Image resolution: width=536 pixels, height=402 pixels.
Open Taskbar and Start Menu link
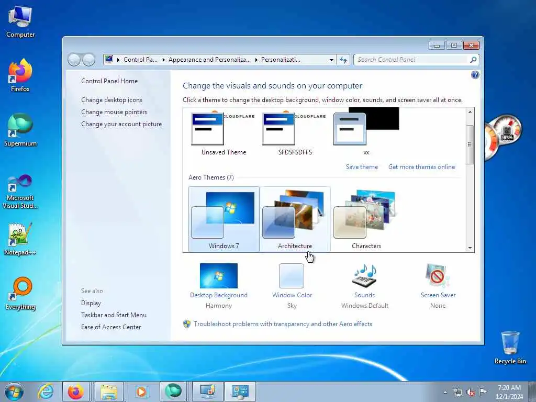coord(114,315)
